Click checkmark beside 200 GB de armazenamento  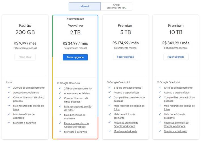click(9, 87)
